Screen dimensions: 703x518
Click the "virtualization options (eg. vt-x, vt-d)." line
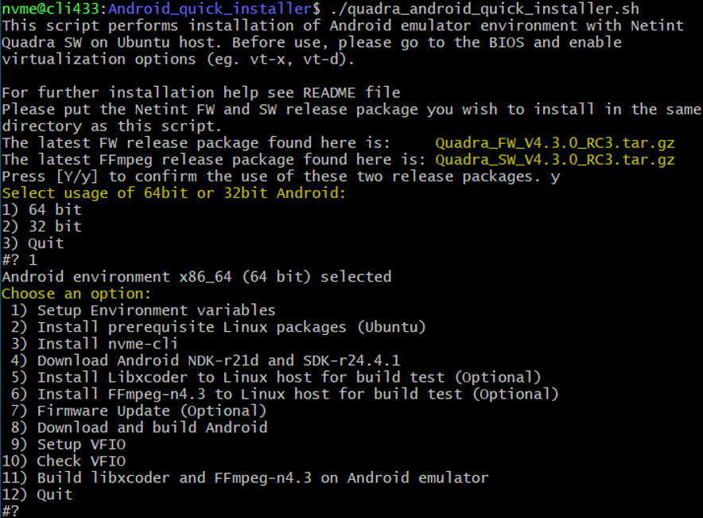pos(178,59)
